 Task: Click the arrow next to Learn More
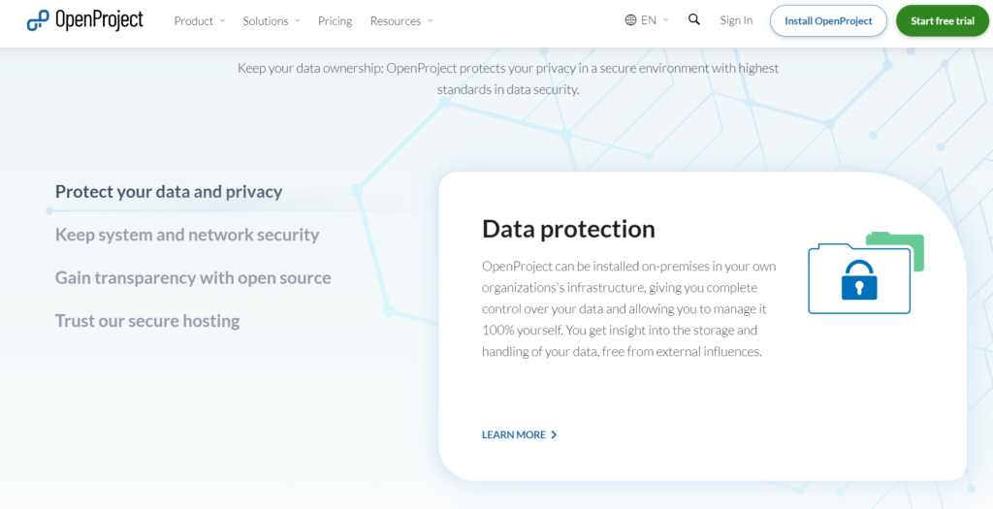point(554,435)
